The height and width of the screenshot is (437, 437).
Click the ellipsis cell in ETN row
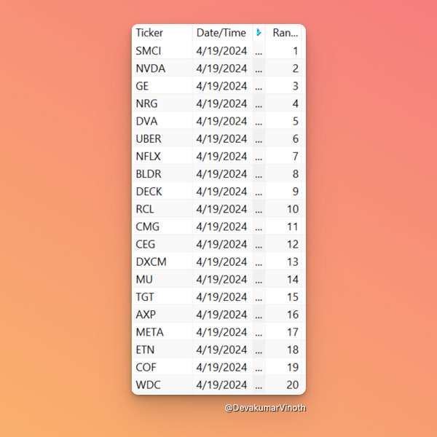(x=259, y=349)
